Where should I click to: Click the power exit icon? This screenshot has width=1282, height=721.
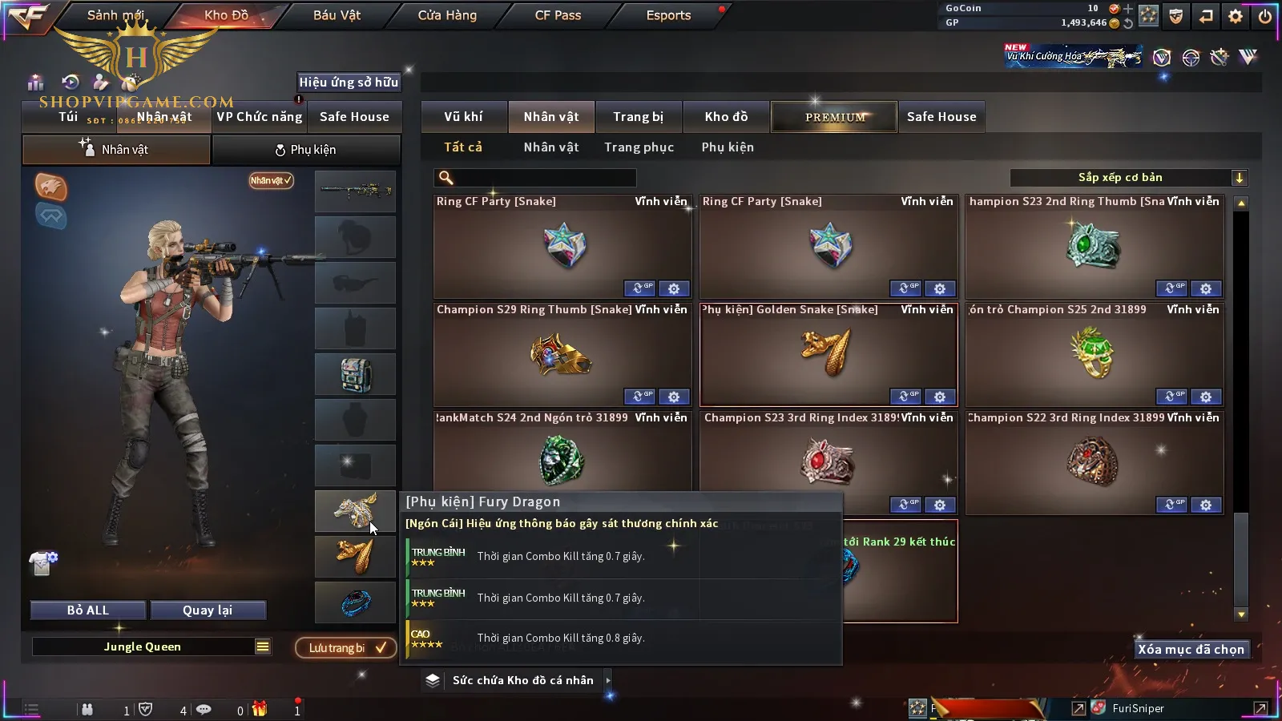(1265, 16)
